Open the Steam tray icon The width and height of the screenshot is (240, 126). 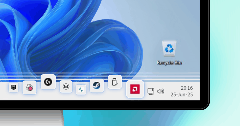[97, 85]
